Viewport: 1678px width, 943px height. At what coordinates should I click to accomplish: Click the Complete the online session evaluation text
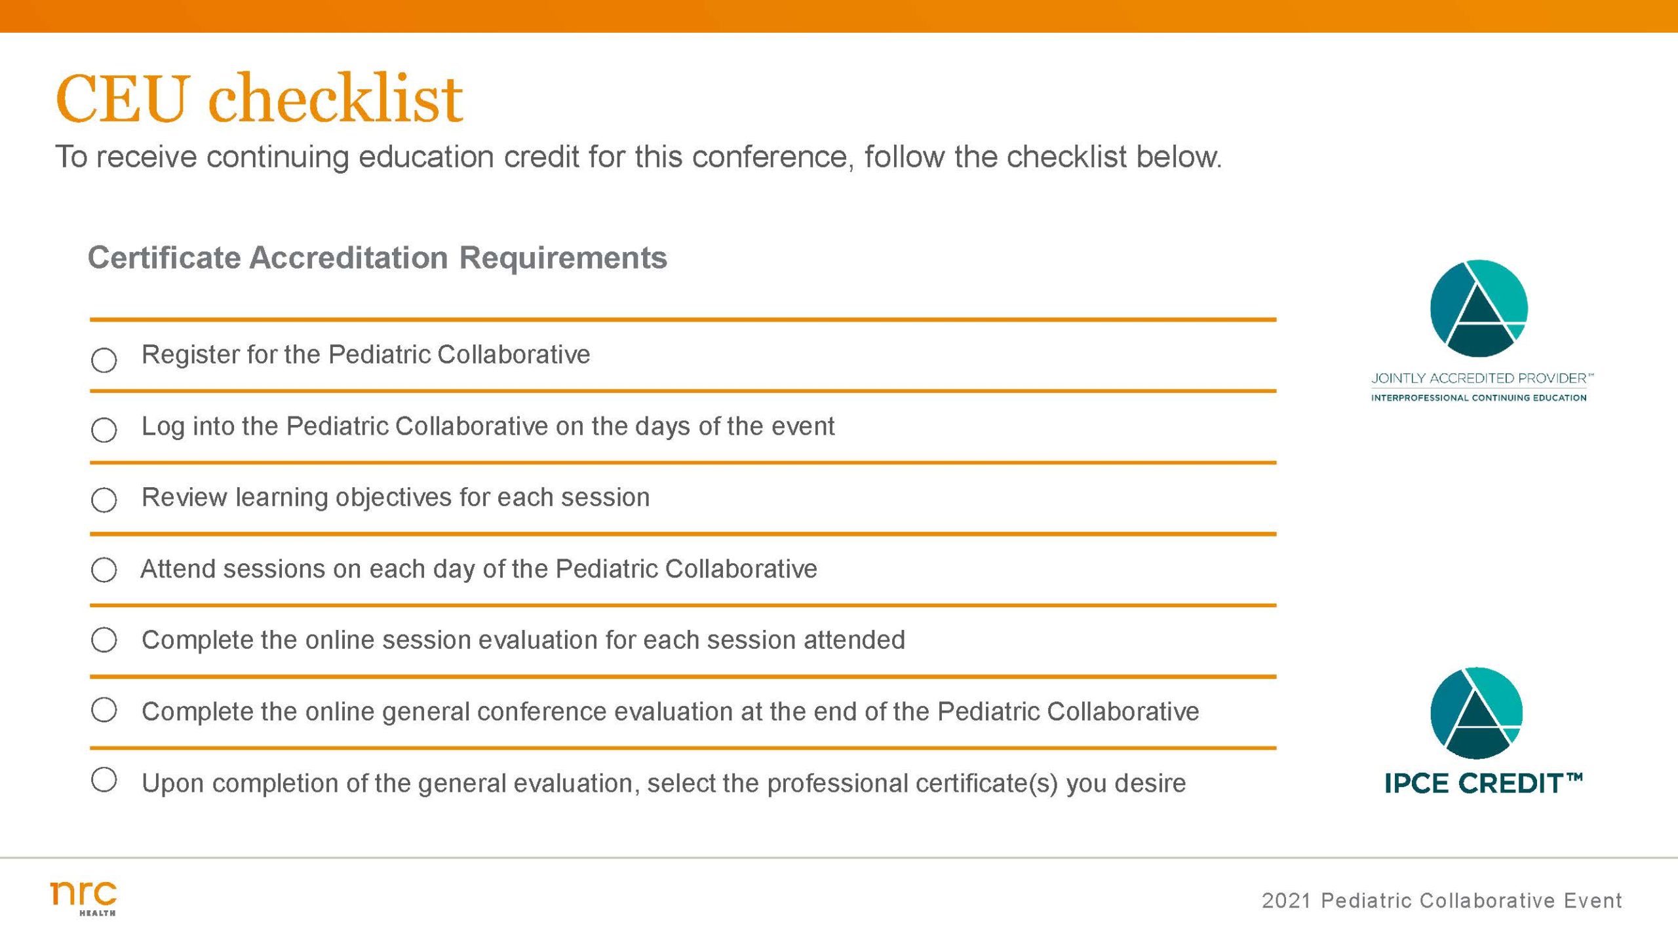[x=523, y=640]
